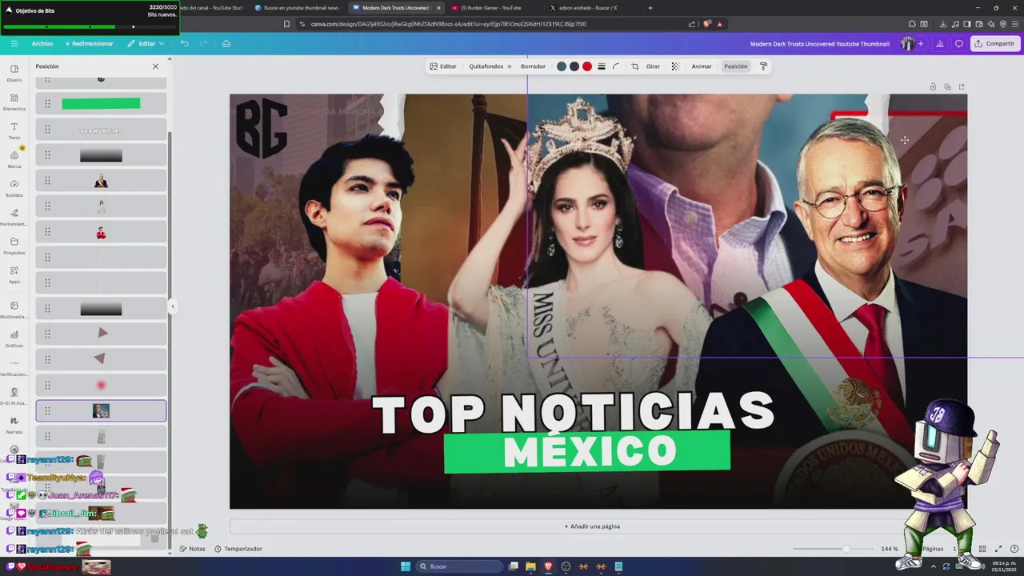Click the taskbar Buscar search box
This screenshot has height=576, width=1024.
(x=460, y=566)
